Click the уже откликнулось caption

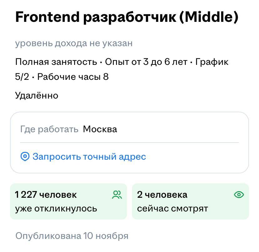click(x=56, y=208)
